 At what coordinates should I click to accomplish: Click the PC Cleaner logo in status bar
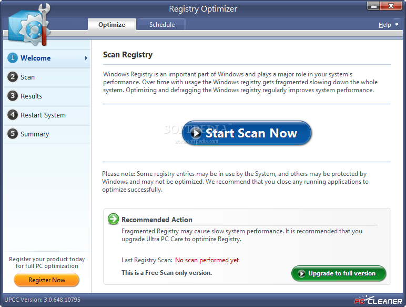[378, 300]
